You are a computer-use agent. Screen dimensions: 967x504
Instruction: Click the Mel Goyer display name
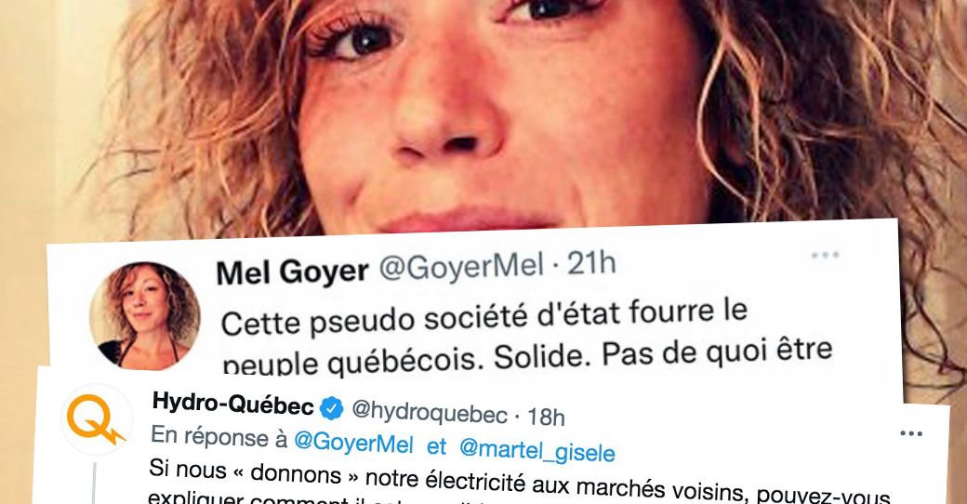(x=292, y=272)
